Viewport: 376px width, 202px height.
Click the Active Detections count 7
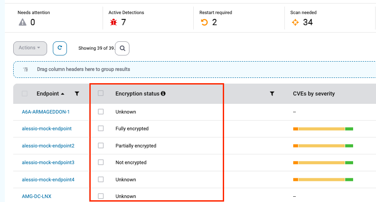(x=123, y=22)
